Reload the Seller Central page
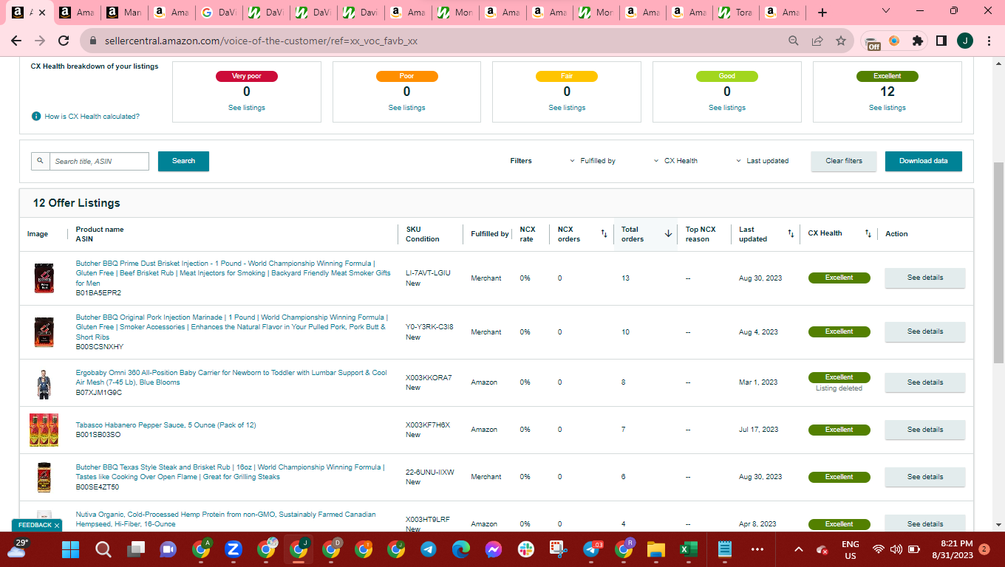The image size is (1005, 567). pos(64,41)
